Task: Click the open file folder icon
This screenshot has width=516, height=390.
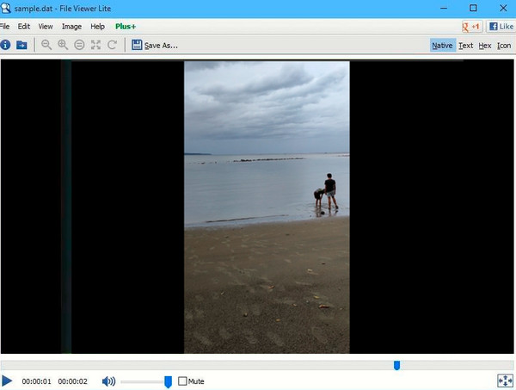Action: (x=21, y=45)
